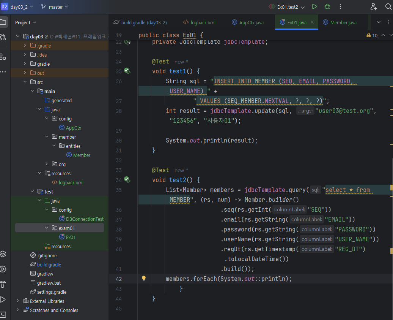
Task: Open Search Everywhere magnifier icon
Action: click(x=388, y=7)
